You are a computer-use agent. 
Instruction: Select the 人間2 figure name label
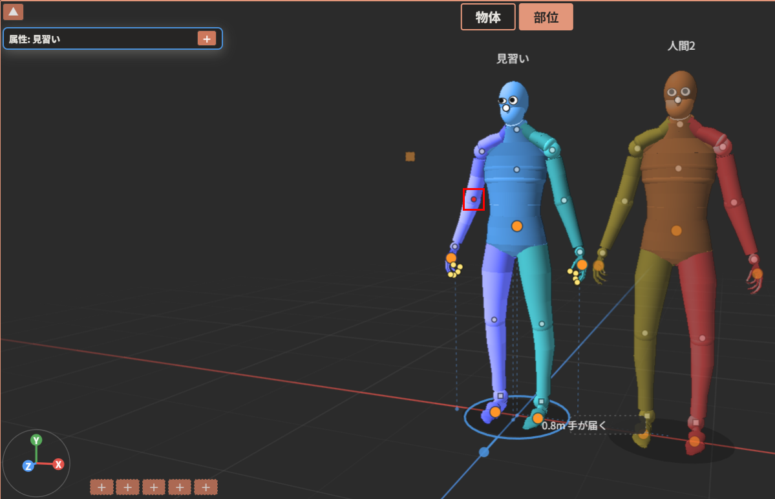681,46
